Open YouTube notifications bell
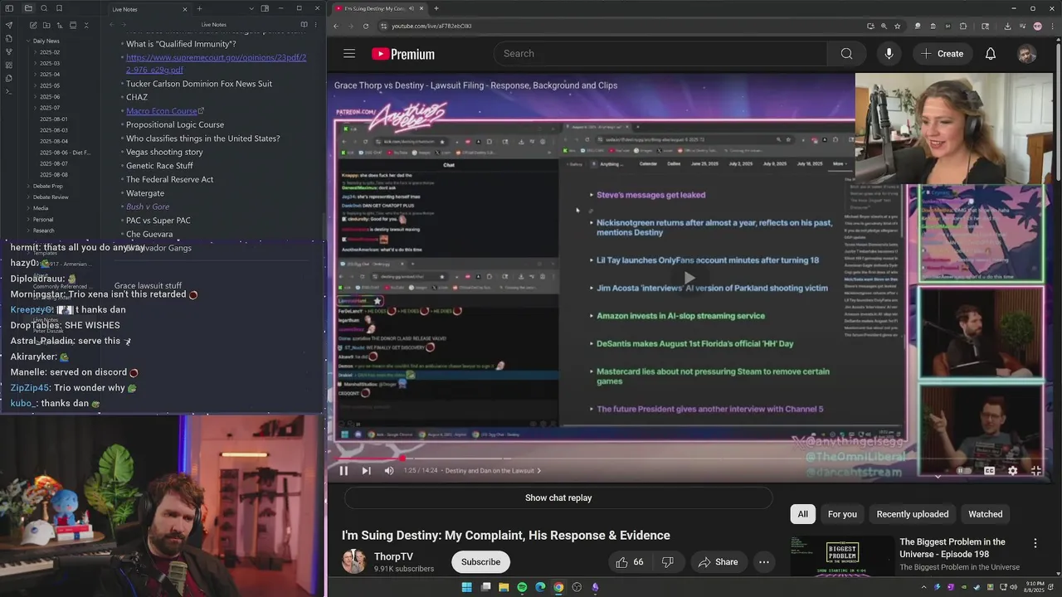This screenshot has width=1062, height=597. tap(990, 54)
